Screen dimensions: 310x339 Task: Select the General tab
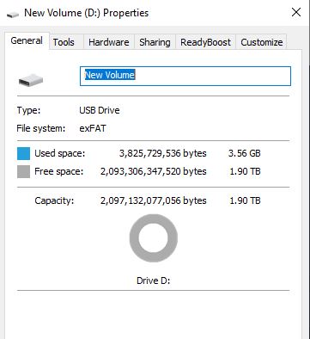27,40
